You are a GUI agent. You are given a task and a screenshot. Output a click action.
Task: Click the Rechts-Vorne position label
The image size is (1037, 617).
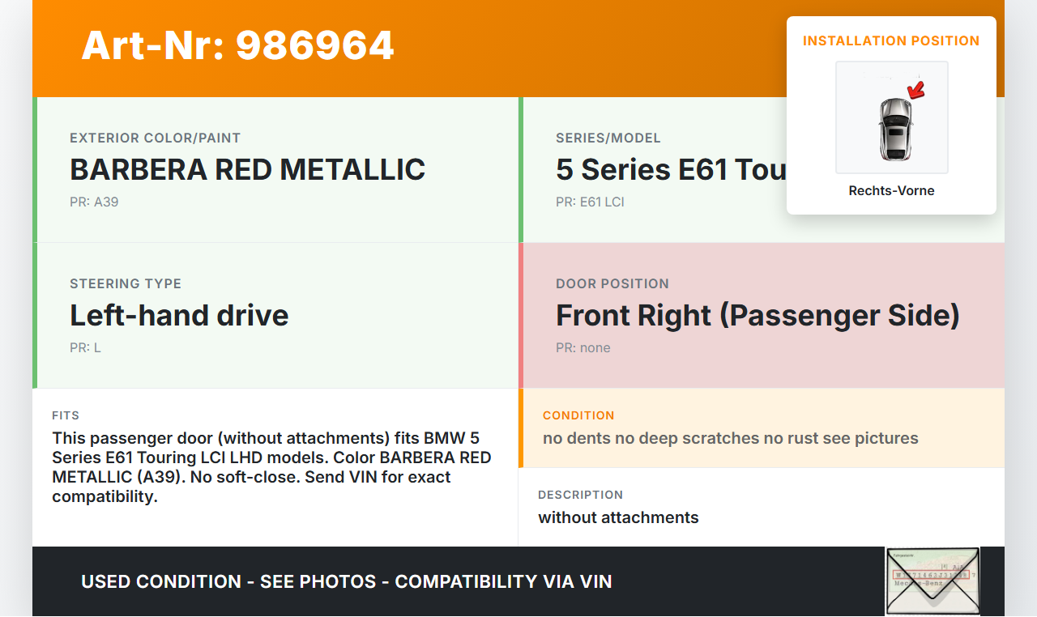(891, 191)
